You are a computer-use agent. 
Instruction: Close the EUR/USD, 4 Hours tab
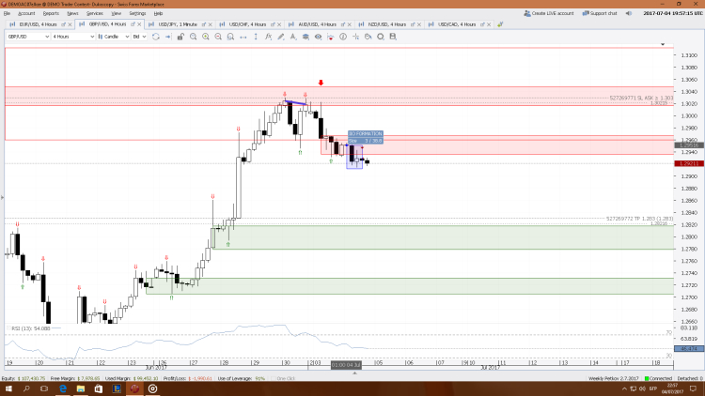coord(70,24)
